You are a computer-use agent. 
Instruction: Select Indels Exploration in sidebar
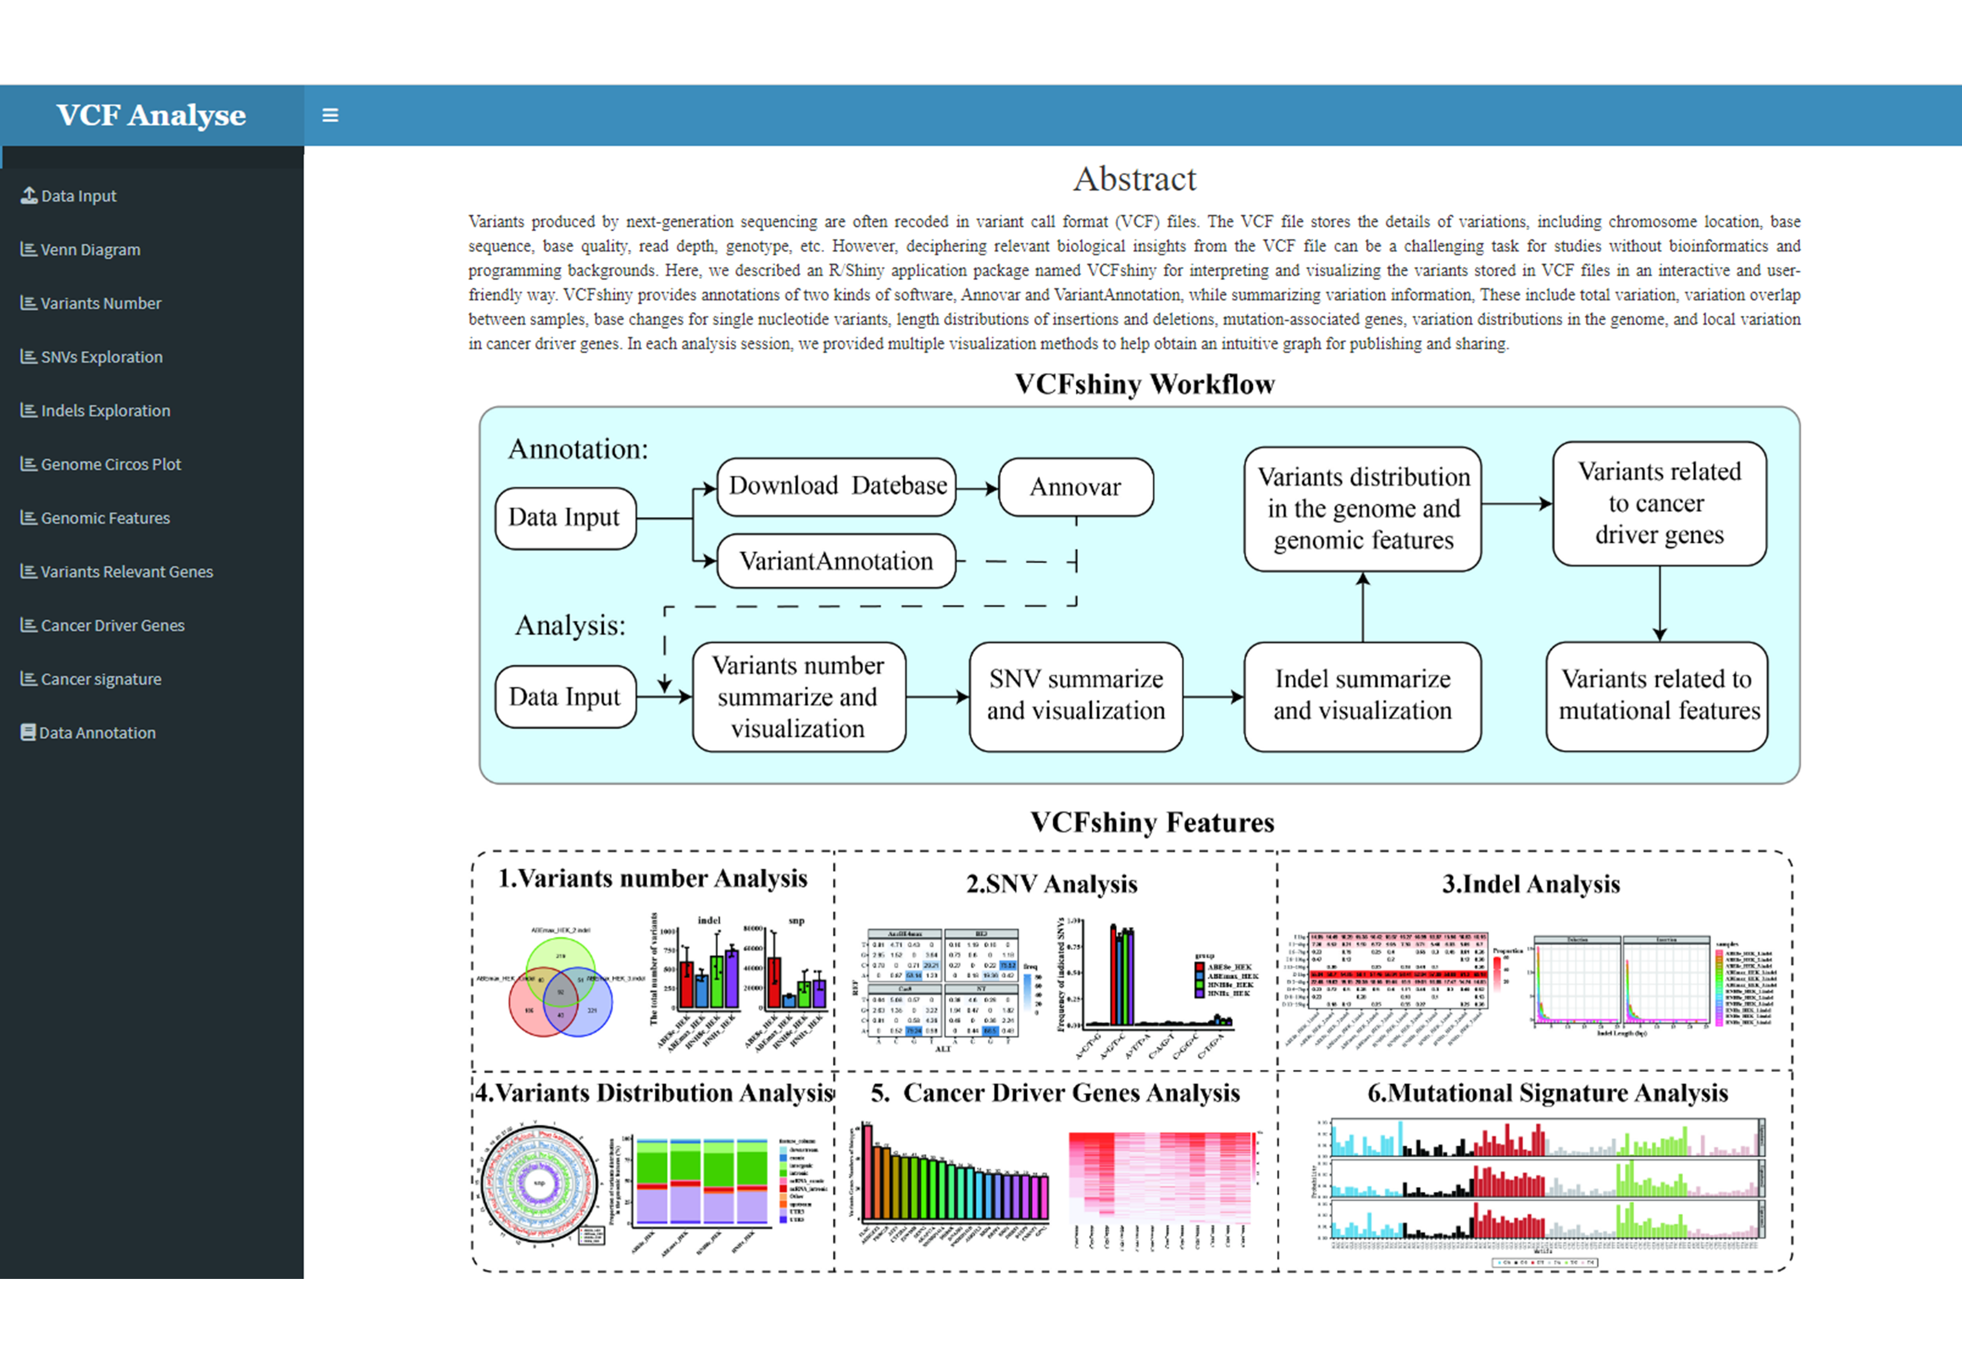click(152, 410)
